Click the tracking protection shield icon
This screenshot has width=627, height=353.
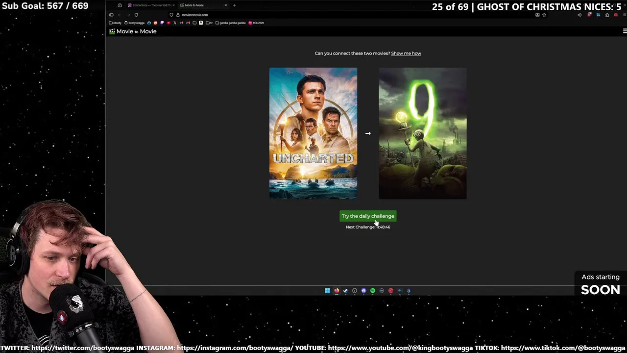(171, 15)
